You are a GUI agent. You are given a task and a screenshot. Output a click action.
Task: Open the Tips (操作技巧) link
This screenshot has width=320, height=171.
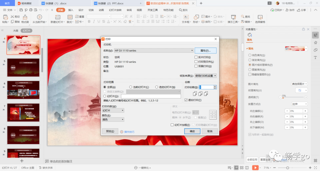(x=129, y=132)
